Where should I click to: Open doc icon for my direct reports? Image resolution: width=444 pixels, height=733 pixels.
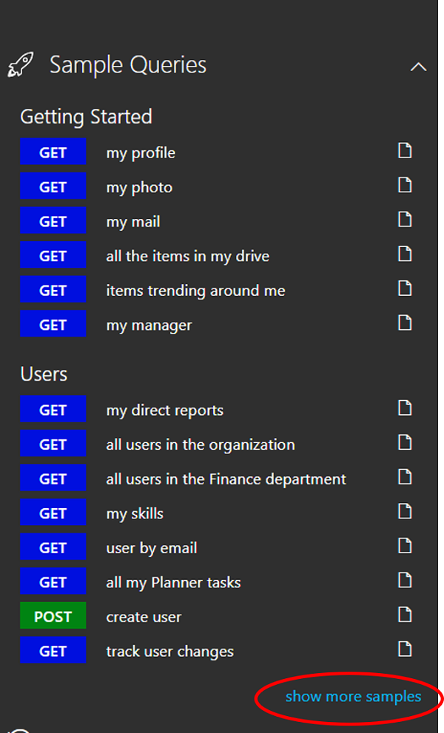[405, 408]
